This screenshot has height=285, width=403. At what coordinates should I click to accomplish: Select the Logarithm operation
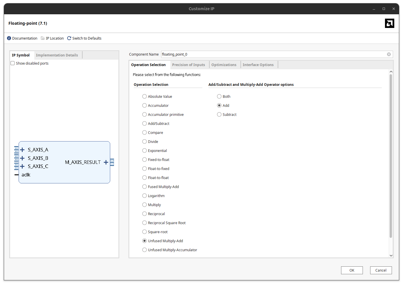(145, 196)
